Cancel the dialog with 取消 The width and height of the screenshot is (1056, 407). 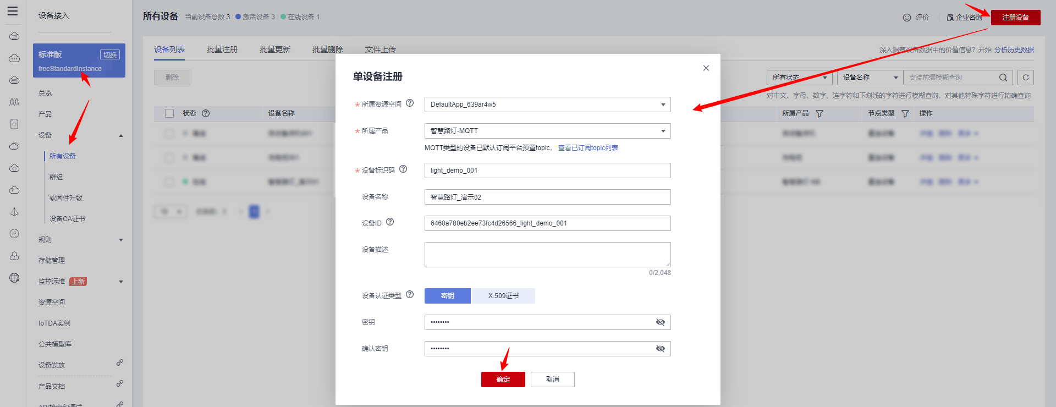553,380
